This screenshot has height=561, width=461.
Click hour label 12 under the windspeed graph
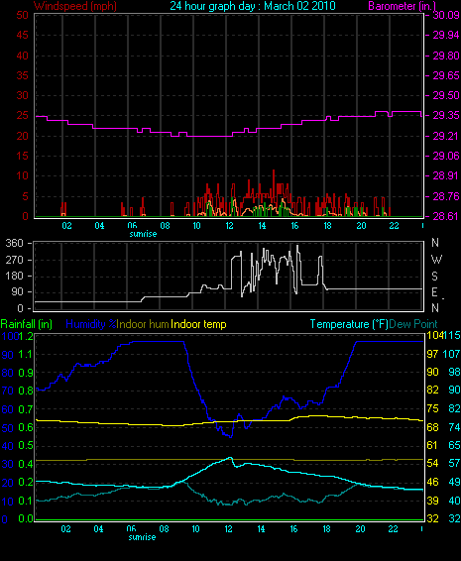coord(229,226)
